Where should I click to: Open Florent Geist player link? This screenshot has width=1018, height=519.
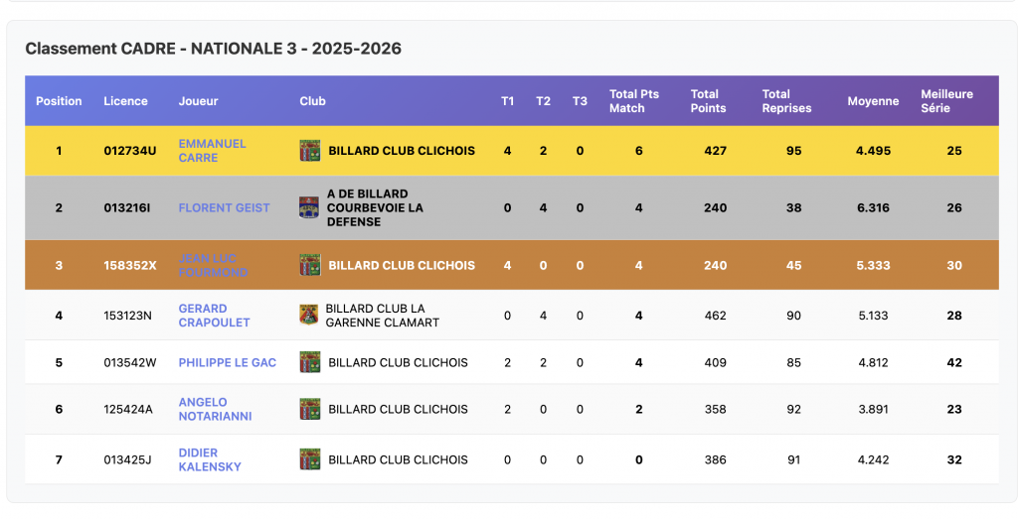tap(224, 208)
